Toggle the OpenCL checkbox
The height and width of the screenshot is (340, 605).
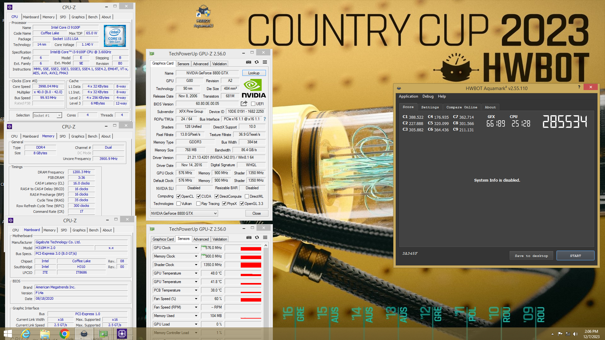pyautogui.click(x=179, y=196)
